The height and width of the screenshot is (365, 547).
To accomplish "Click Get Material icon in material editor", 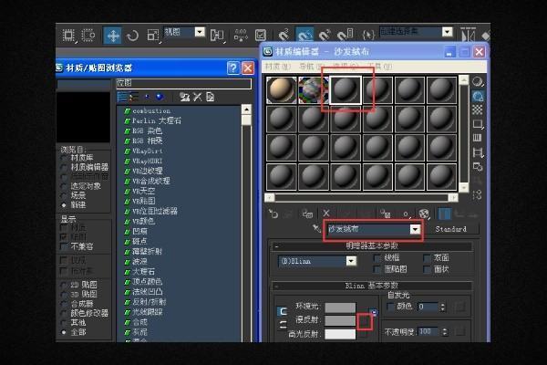I will tap(273, 212).
